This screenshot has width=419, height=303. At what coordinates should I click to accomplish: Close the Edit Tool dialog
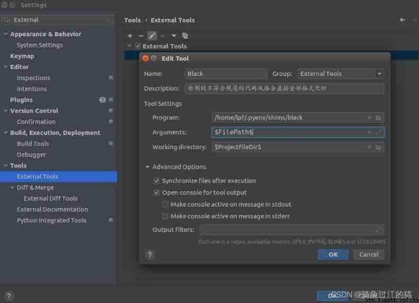tap(145, 58)
